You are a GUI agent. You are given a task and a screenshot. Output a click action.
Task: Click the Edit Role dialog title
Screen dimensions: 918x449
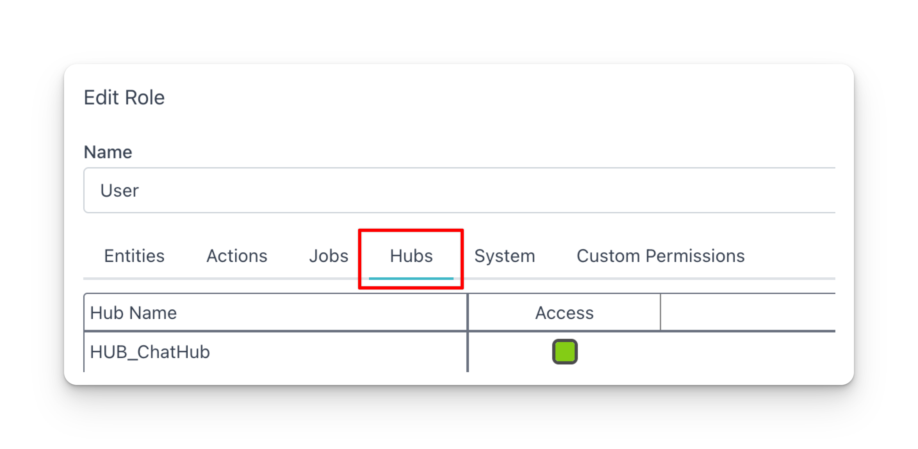coord(124,97)
